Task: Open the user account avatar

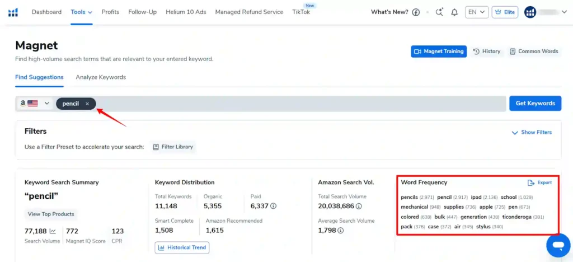Action: tap(530, 12)
